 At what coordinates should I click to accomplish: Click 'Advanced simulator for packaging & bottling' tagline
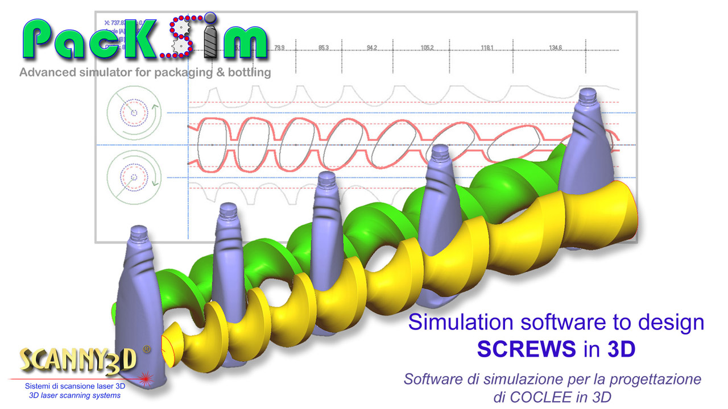coord(145,73)
